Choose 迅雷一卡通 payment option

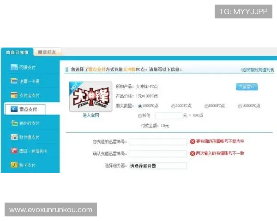coord(29,81)
